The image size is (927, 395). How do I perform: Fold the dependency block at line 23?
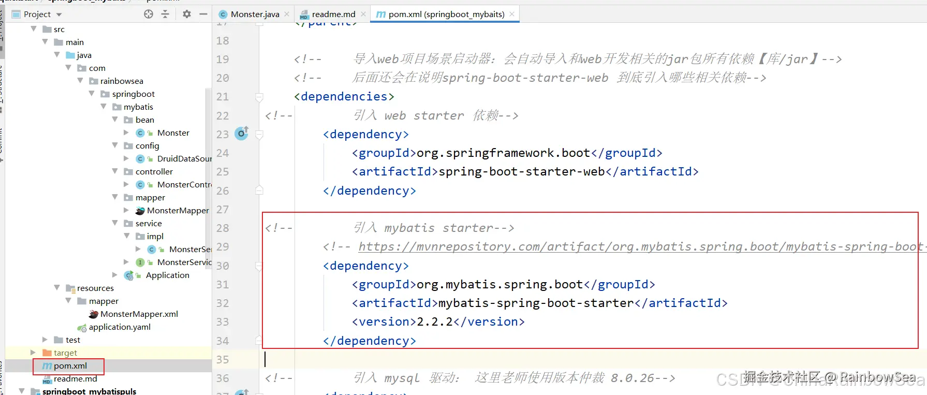[259, 135]
